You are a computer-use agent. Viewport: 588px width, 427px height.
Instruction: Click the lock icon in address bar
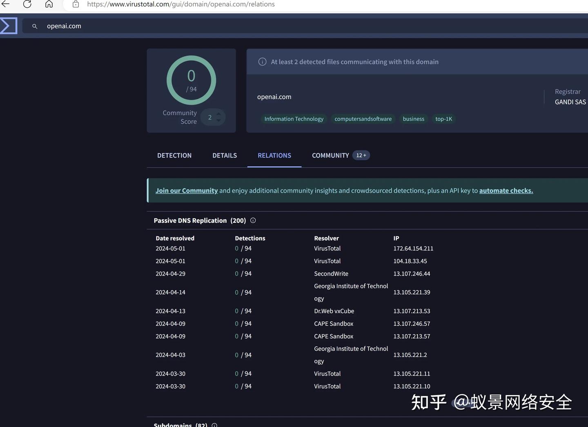click(x=76, y=4)
